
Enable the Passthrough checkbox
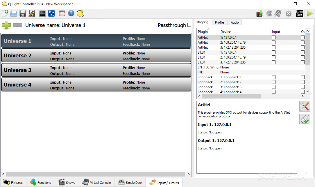click(x=189, y=25)
